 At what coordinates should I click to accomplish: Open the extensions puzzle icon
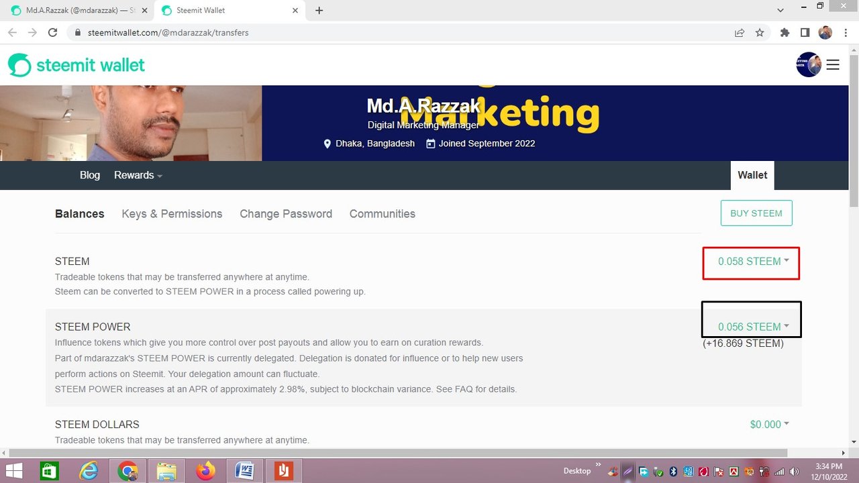pyautogui.click(x=785, y=32)
